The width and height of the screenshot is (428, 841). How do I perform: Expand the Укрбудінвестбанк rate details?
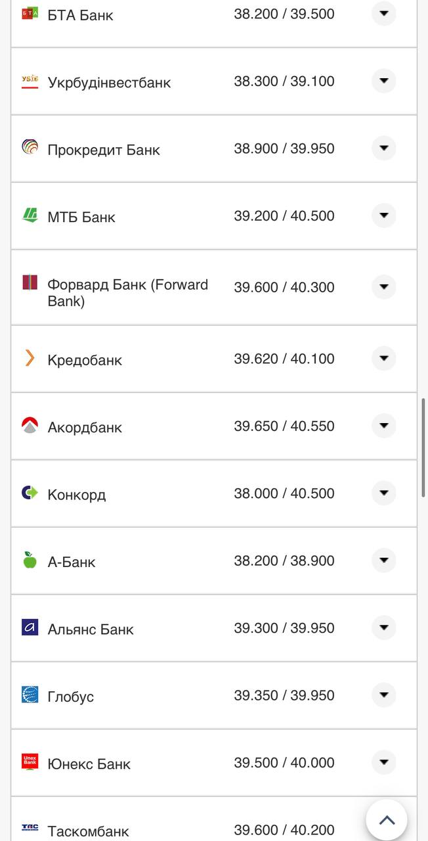(x=384, y=81)
